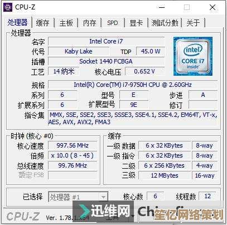Click the Intel Core i7 inside logo
The width and height of the screenshot is (227, 225).
(193, 56)
